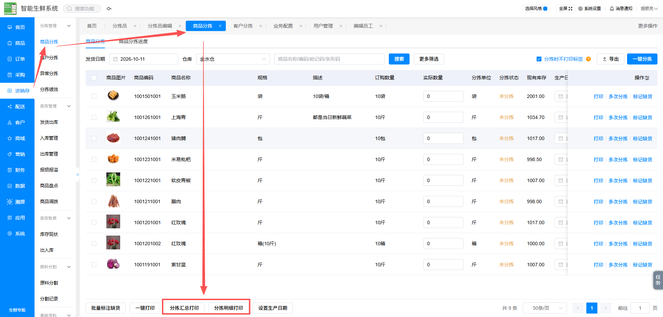
Task: Open 消息通知 bell notifications
Action: pyautogui.click(x=621, y=9)
